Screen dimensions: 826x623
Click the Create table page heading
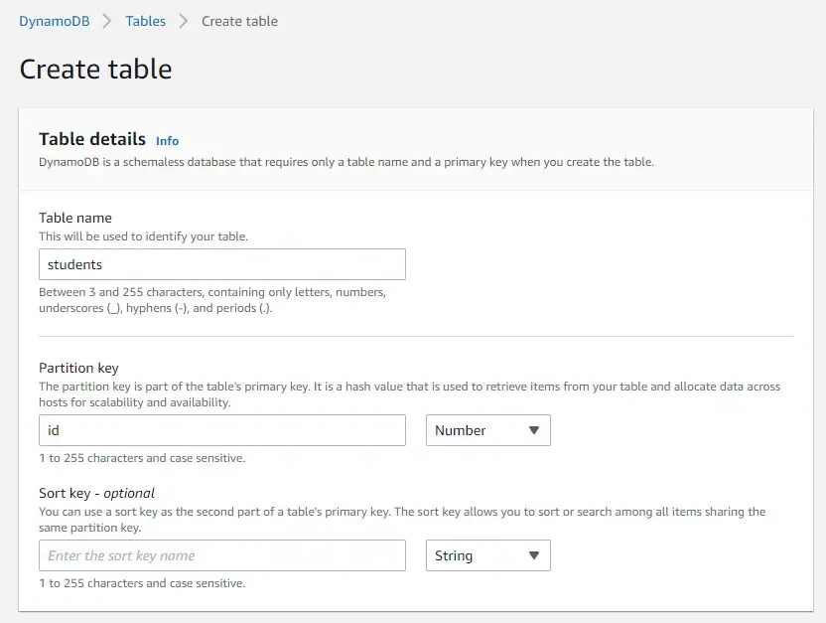pos(95,70)
